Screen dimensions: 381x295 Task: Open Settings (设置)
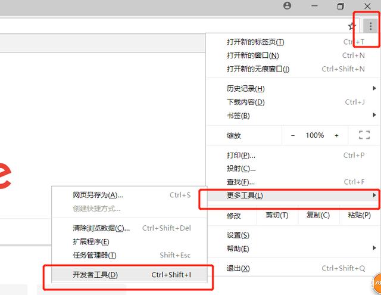(x=292, y=235)
